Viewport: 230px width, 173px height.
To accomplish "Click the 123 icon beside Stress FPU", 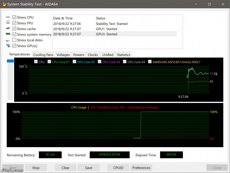I will 8,22.
